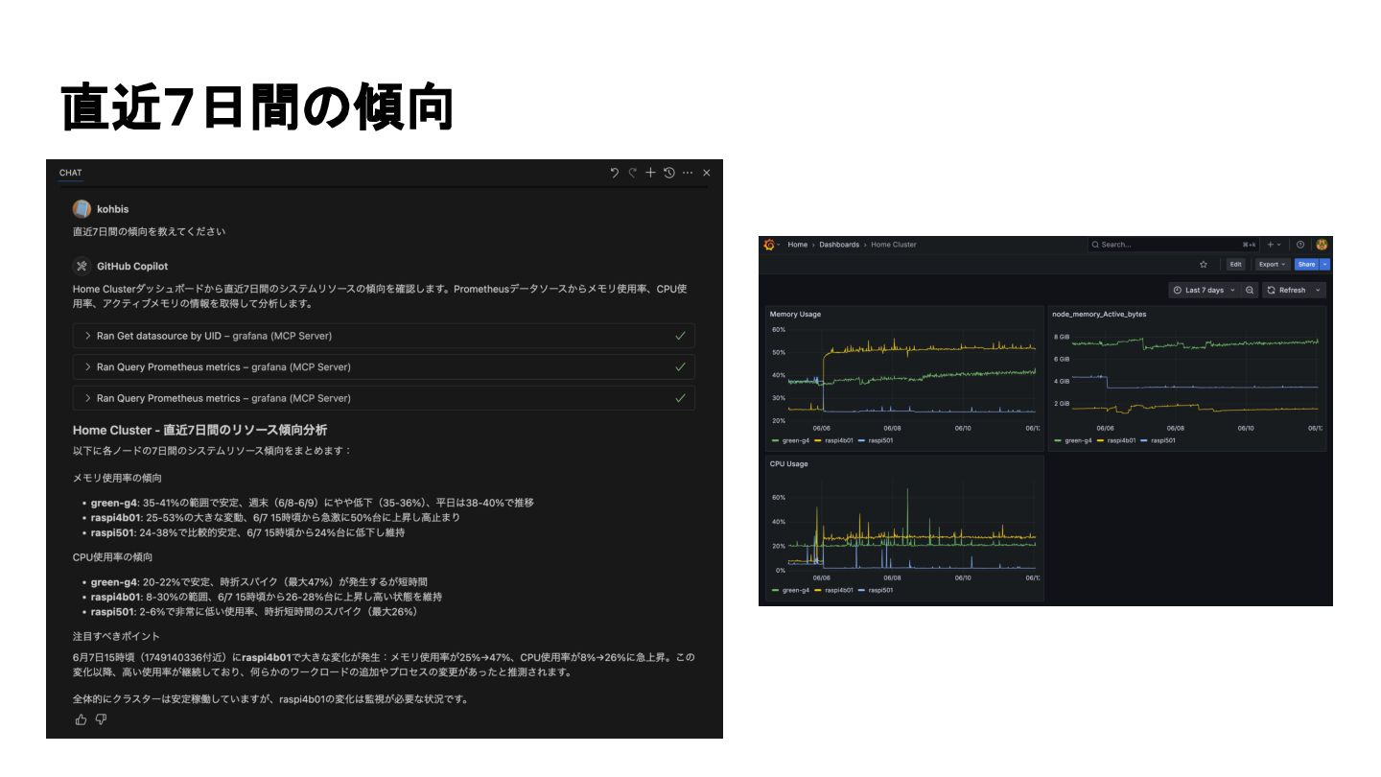Click the Refresh button
Viewport: 1381px width, 777px height.
pyautogui.click(x=1286, y=290)
